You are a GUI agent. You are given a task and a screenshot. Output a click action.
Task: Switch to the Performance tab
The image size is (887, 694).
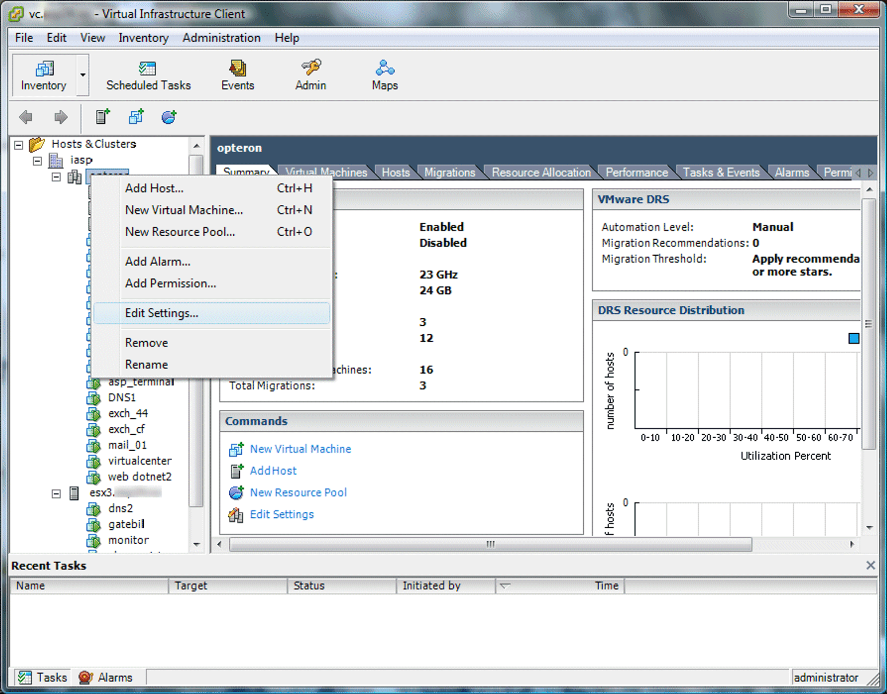pos(636,172)
